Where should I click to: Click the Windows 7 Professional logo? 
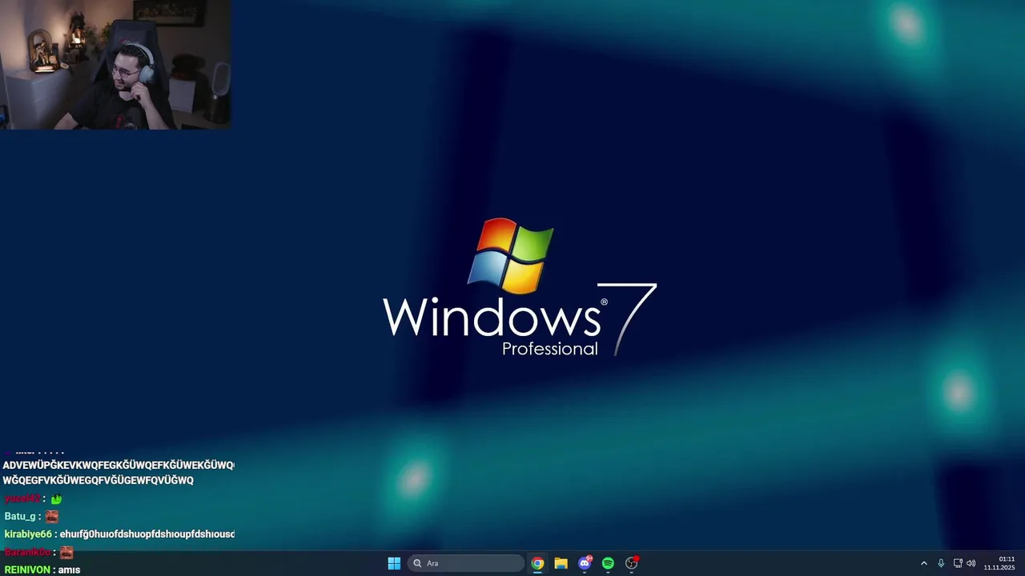[x=520, y=287]
